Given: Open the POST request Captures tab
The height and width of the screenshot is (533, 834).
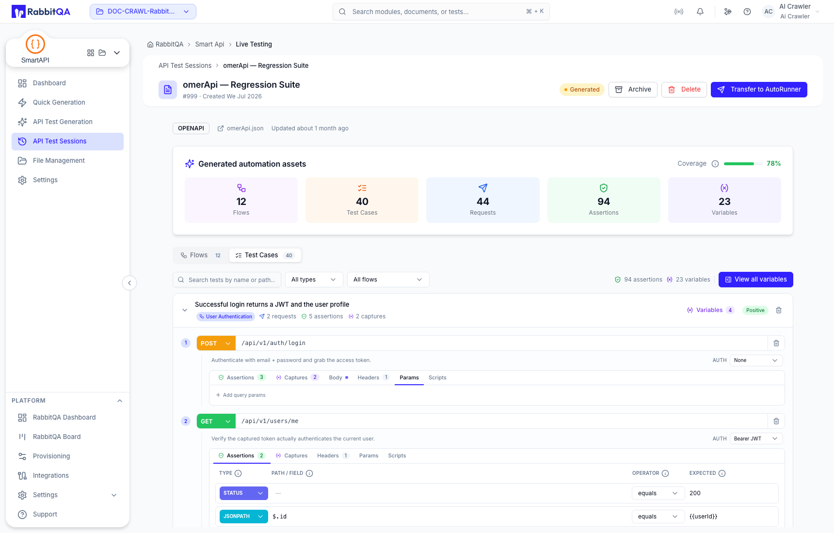Looking at the screenshot, I should click(297, 377).
